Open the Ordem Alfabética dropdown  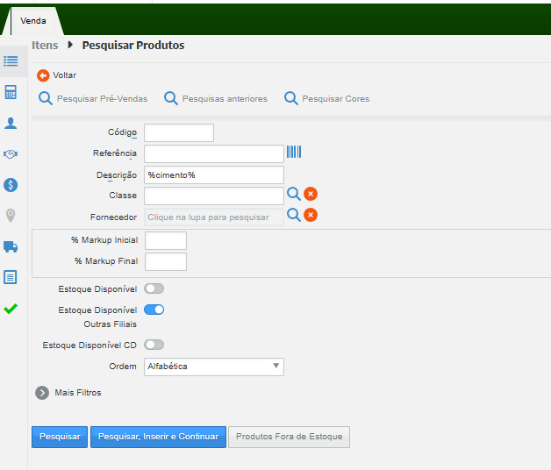click(x=214, y=367)
